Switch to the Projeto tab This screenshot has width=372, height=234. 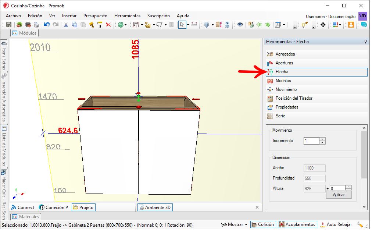(x=83, y=208)
